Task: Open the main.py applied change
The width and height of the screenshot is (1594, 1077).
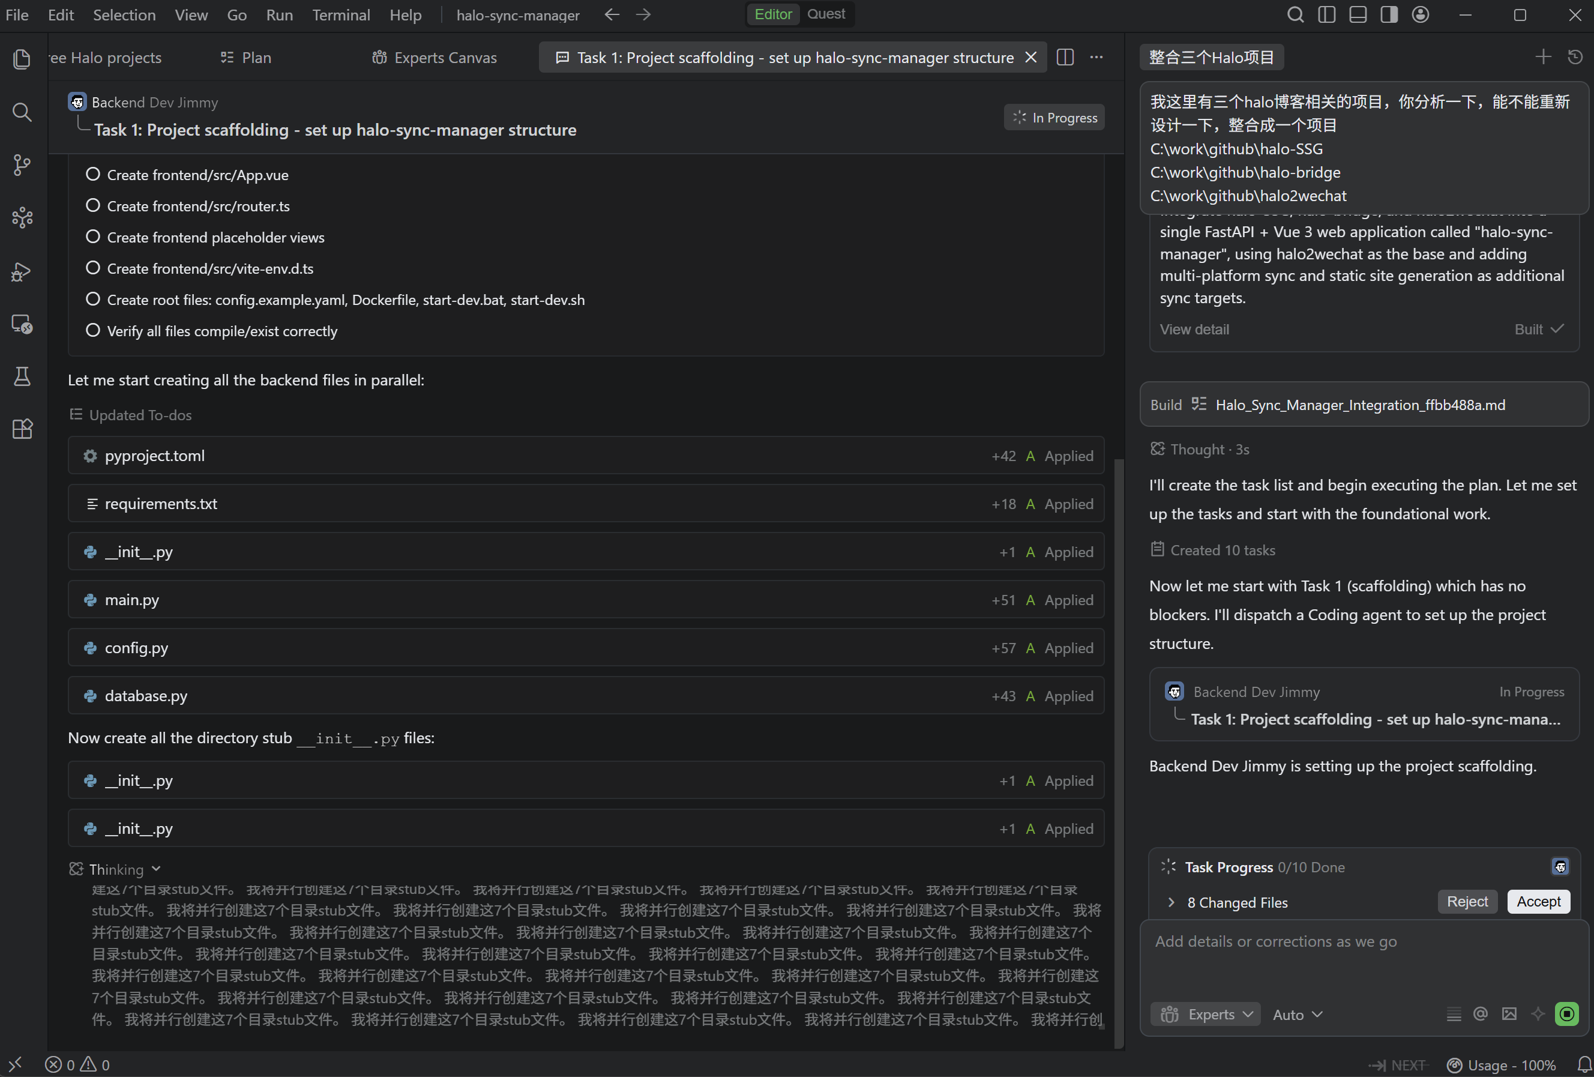Action: 586,600
